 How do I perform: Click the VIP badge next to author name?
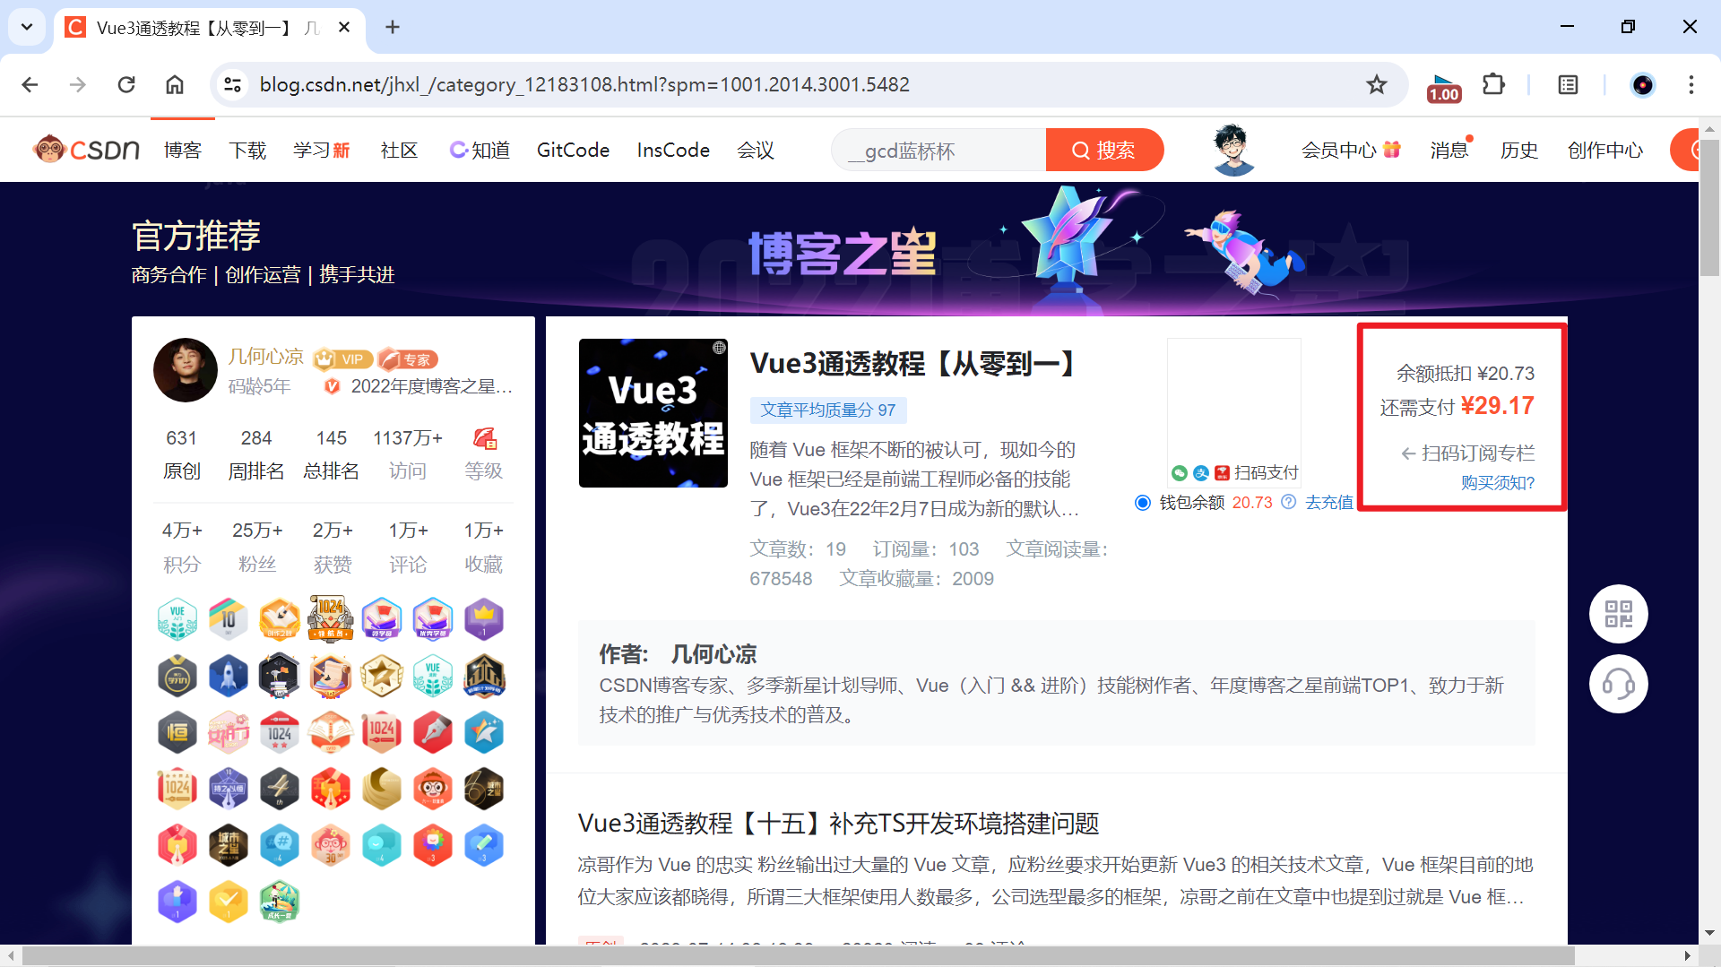tap(343, 359)
